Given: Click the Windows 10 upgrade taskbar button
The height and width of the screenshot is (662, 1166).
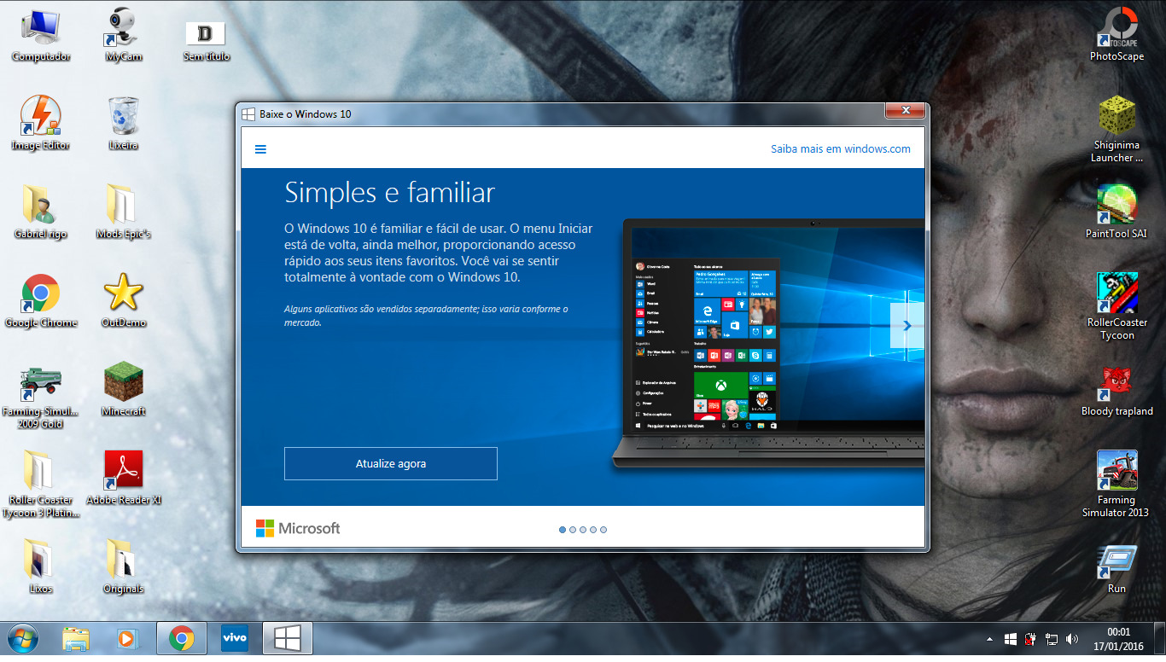Looking at the screenshot, I should point(288,638).
